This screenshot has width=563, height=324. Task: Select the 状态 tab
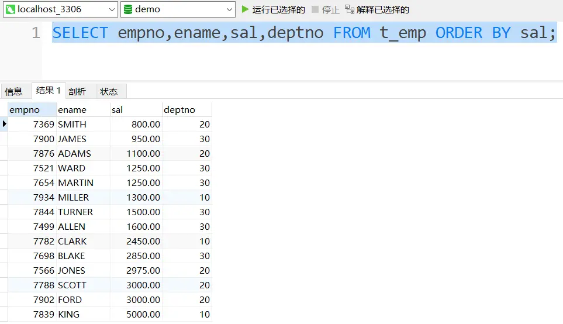(109, 91)
